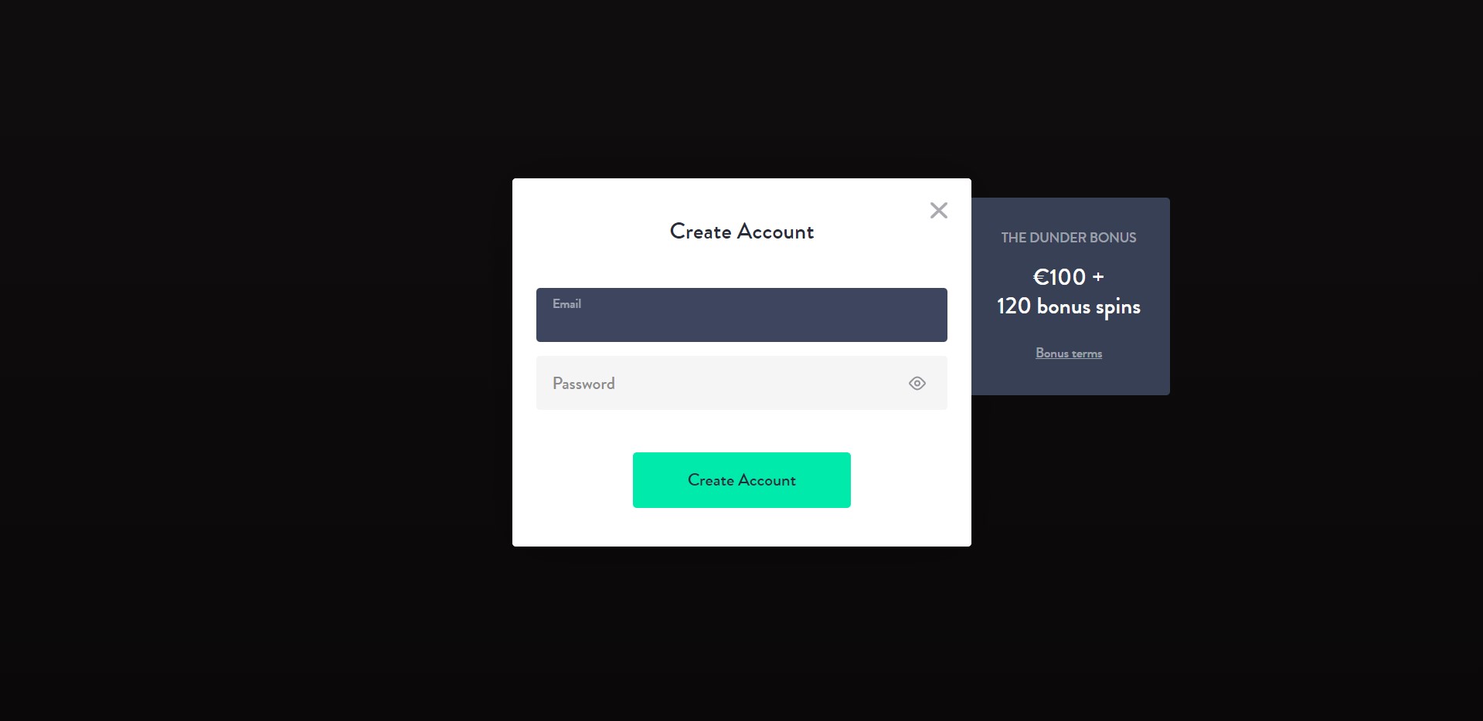
Task: Dismiss the signup modal with the X icon
Action: point(939,210)
